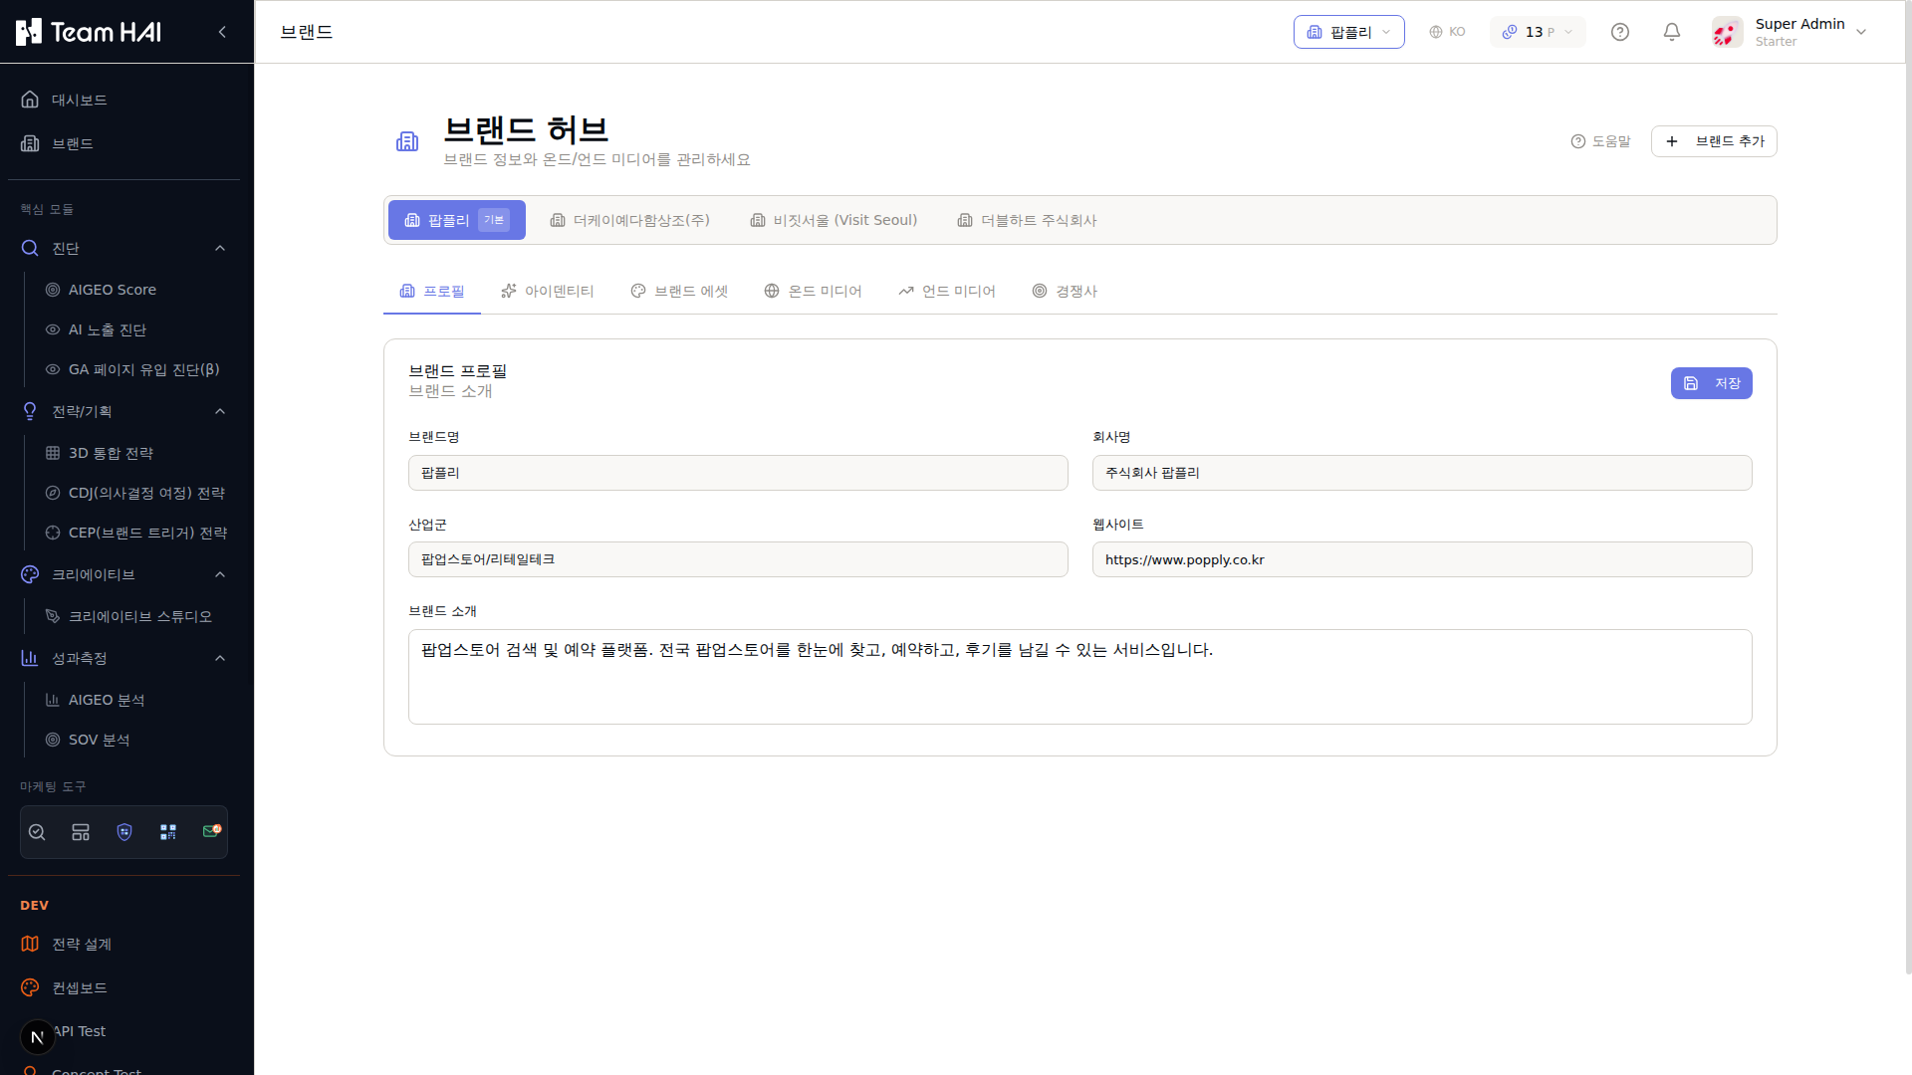Click the Super Admin avatar image
The width and height of the screenshot is (1912, 1075).
coord(1727,32)
